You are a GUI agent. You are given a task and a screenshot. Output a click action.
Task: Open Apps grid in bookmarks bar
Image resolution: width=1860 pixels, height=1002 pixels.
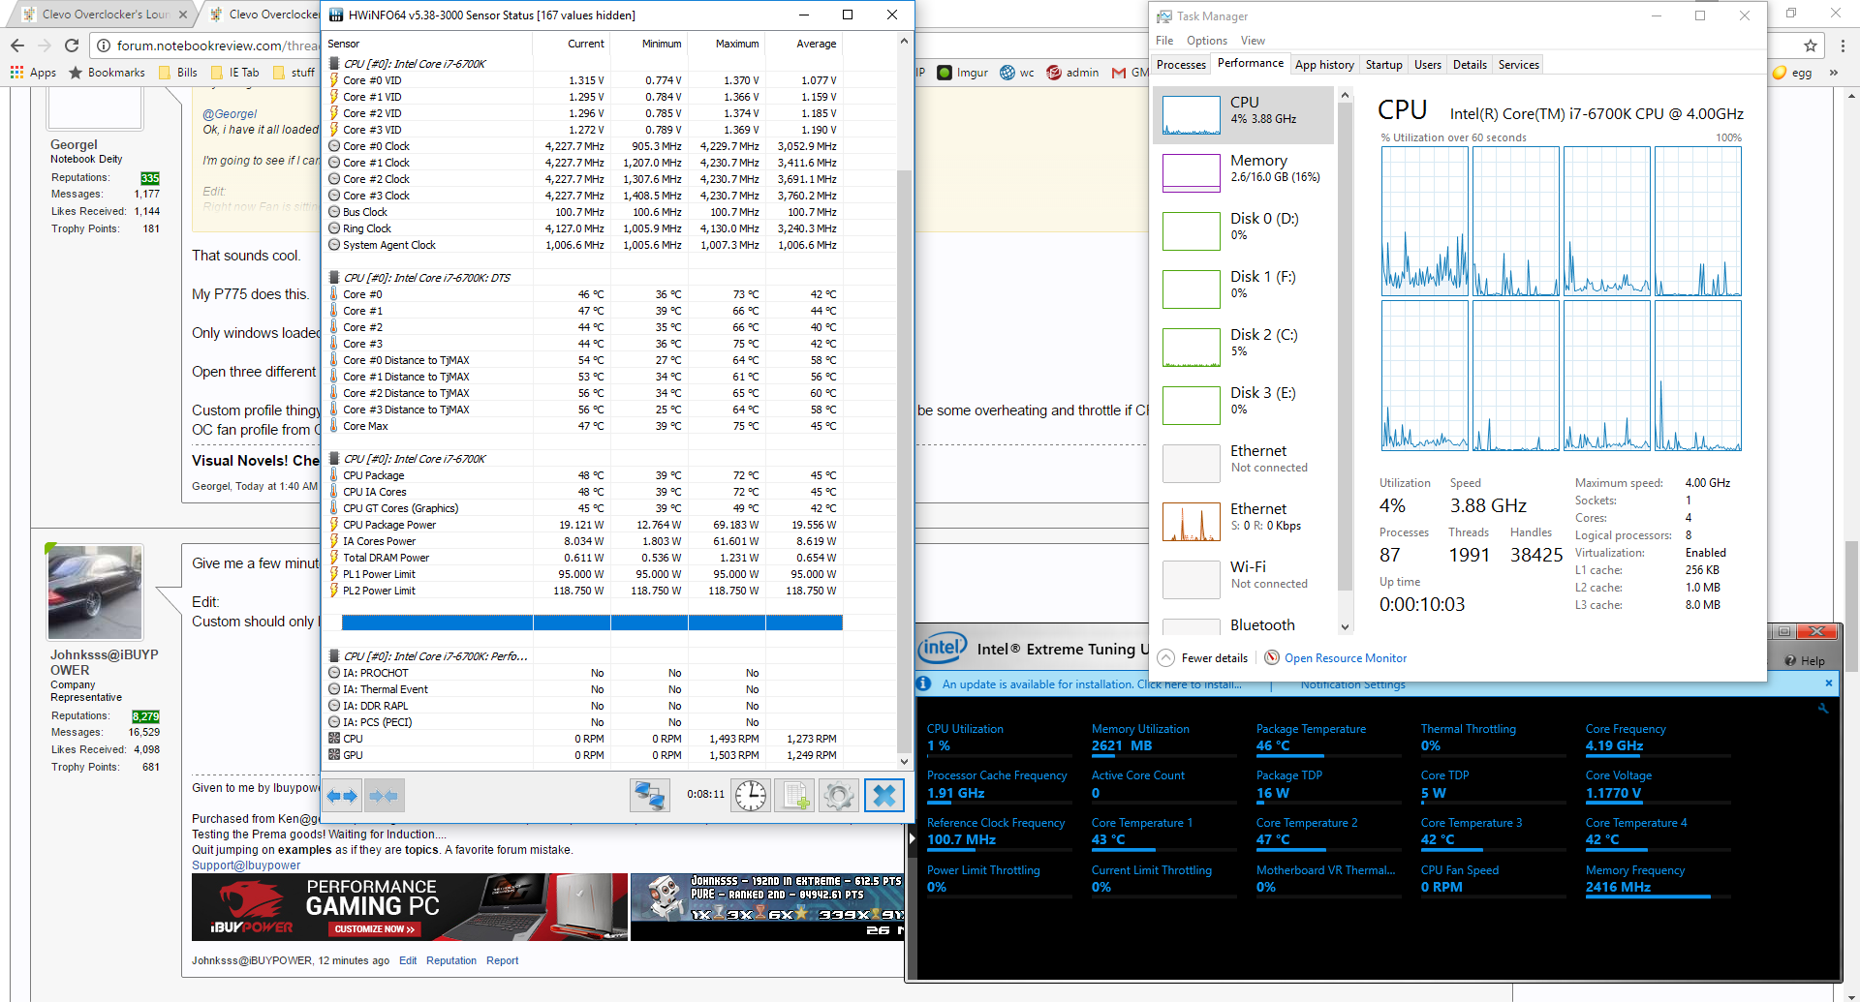click(33, 73)
